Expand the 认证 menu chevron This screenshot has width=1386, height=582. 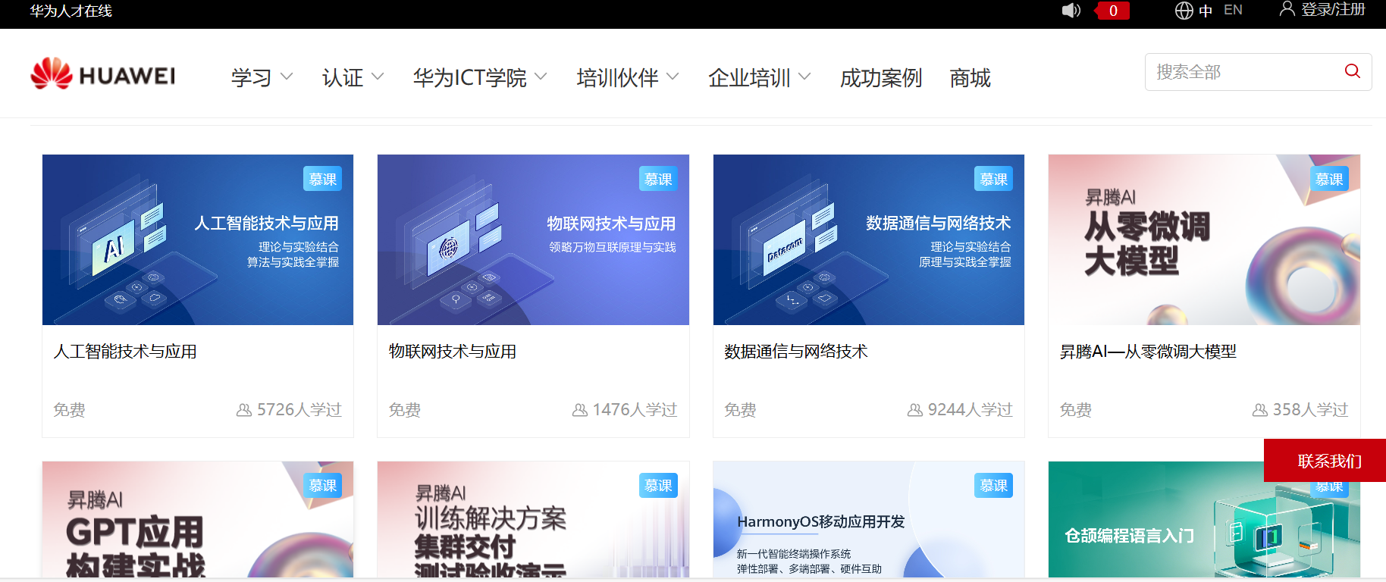[x=378, y=77]
